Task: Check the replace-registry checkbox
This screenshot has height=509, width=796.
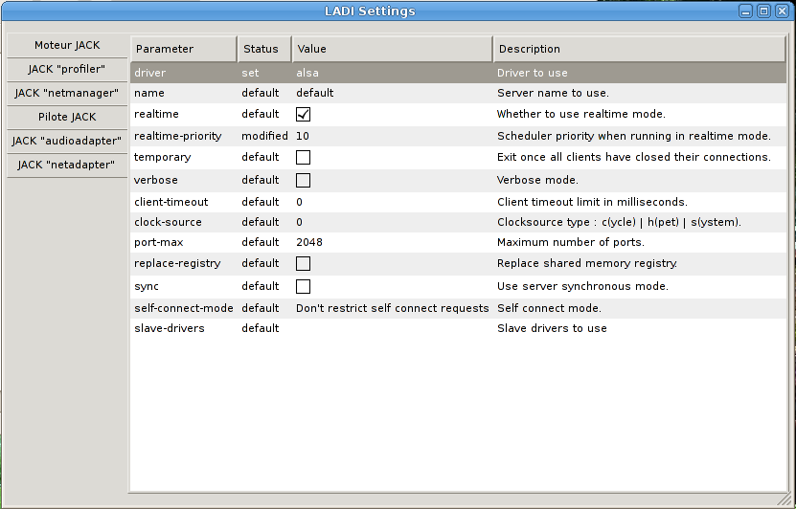Action: tap(303, 263)
